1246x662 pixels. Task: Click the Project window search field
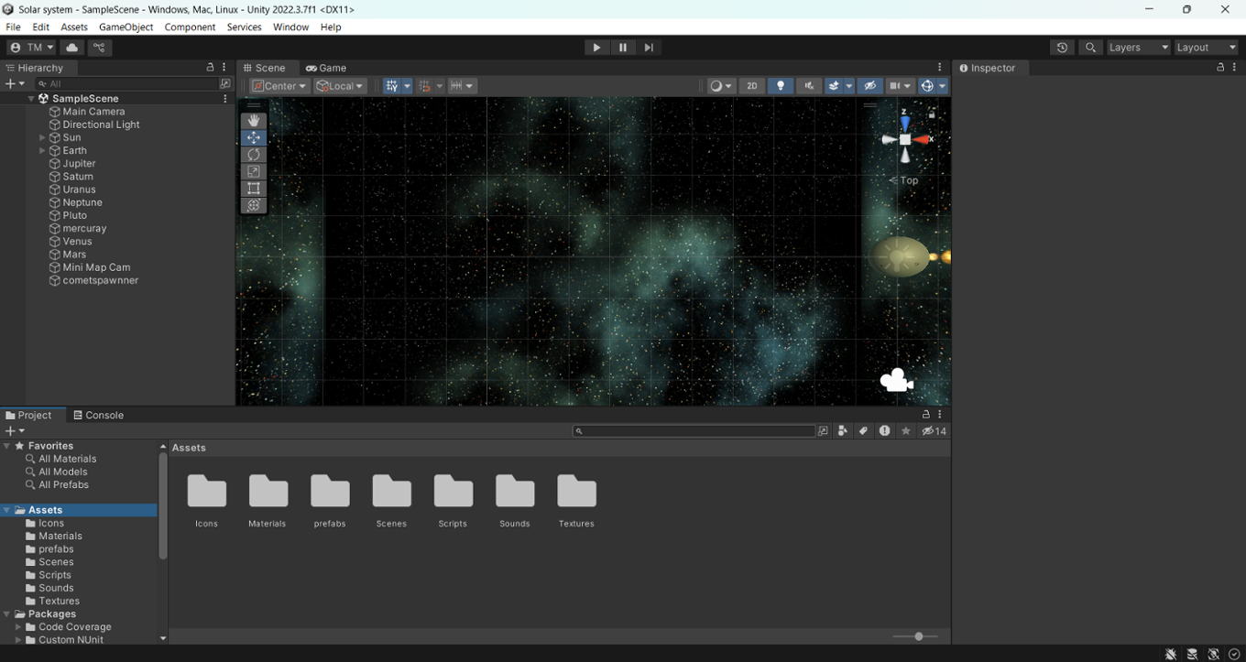694,430
